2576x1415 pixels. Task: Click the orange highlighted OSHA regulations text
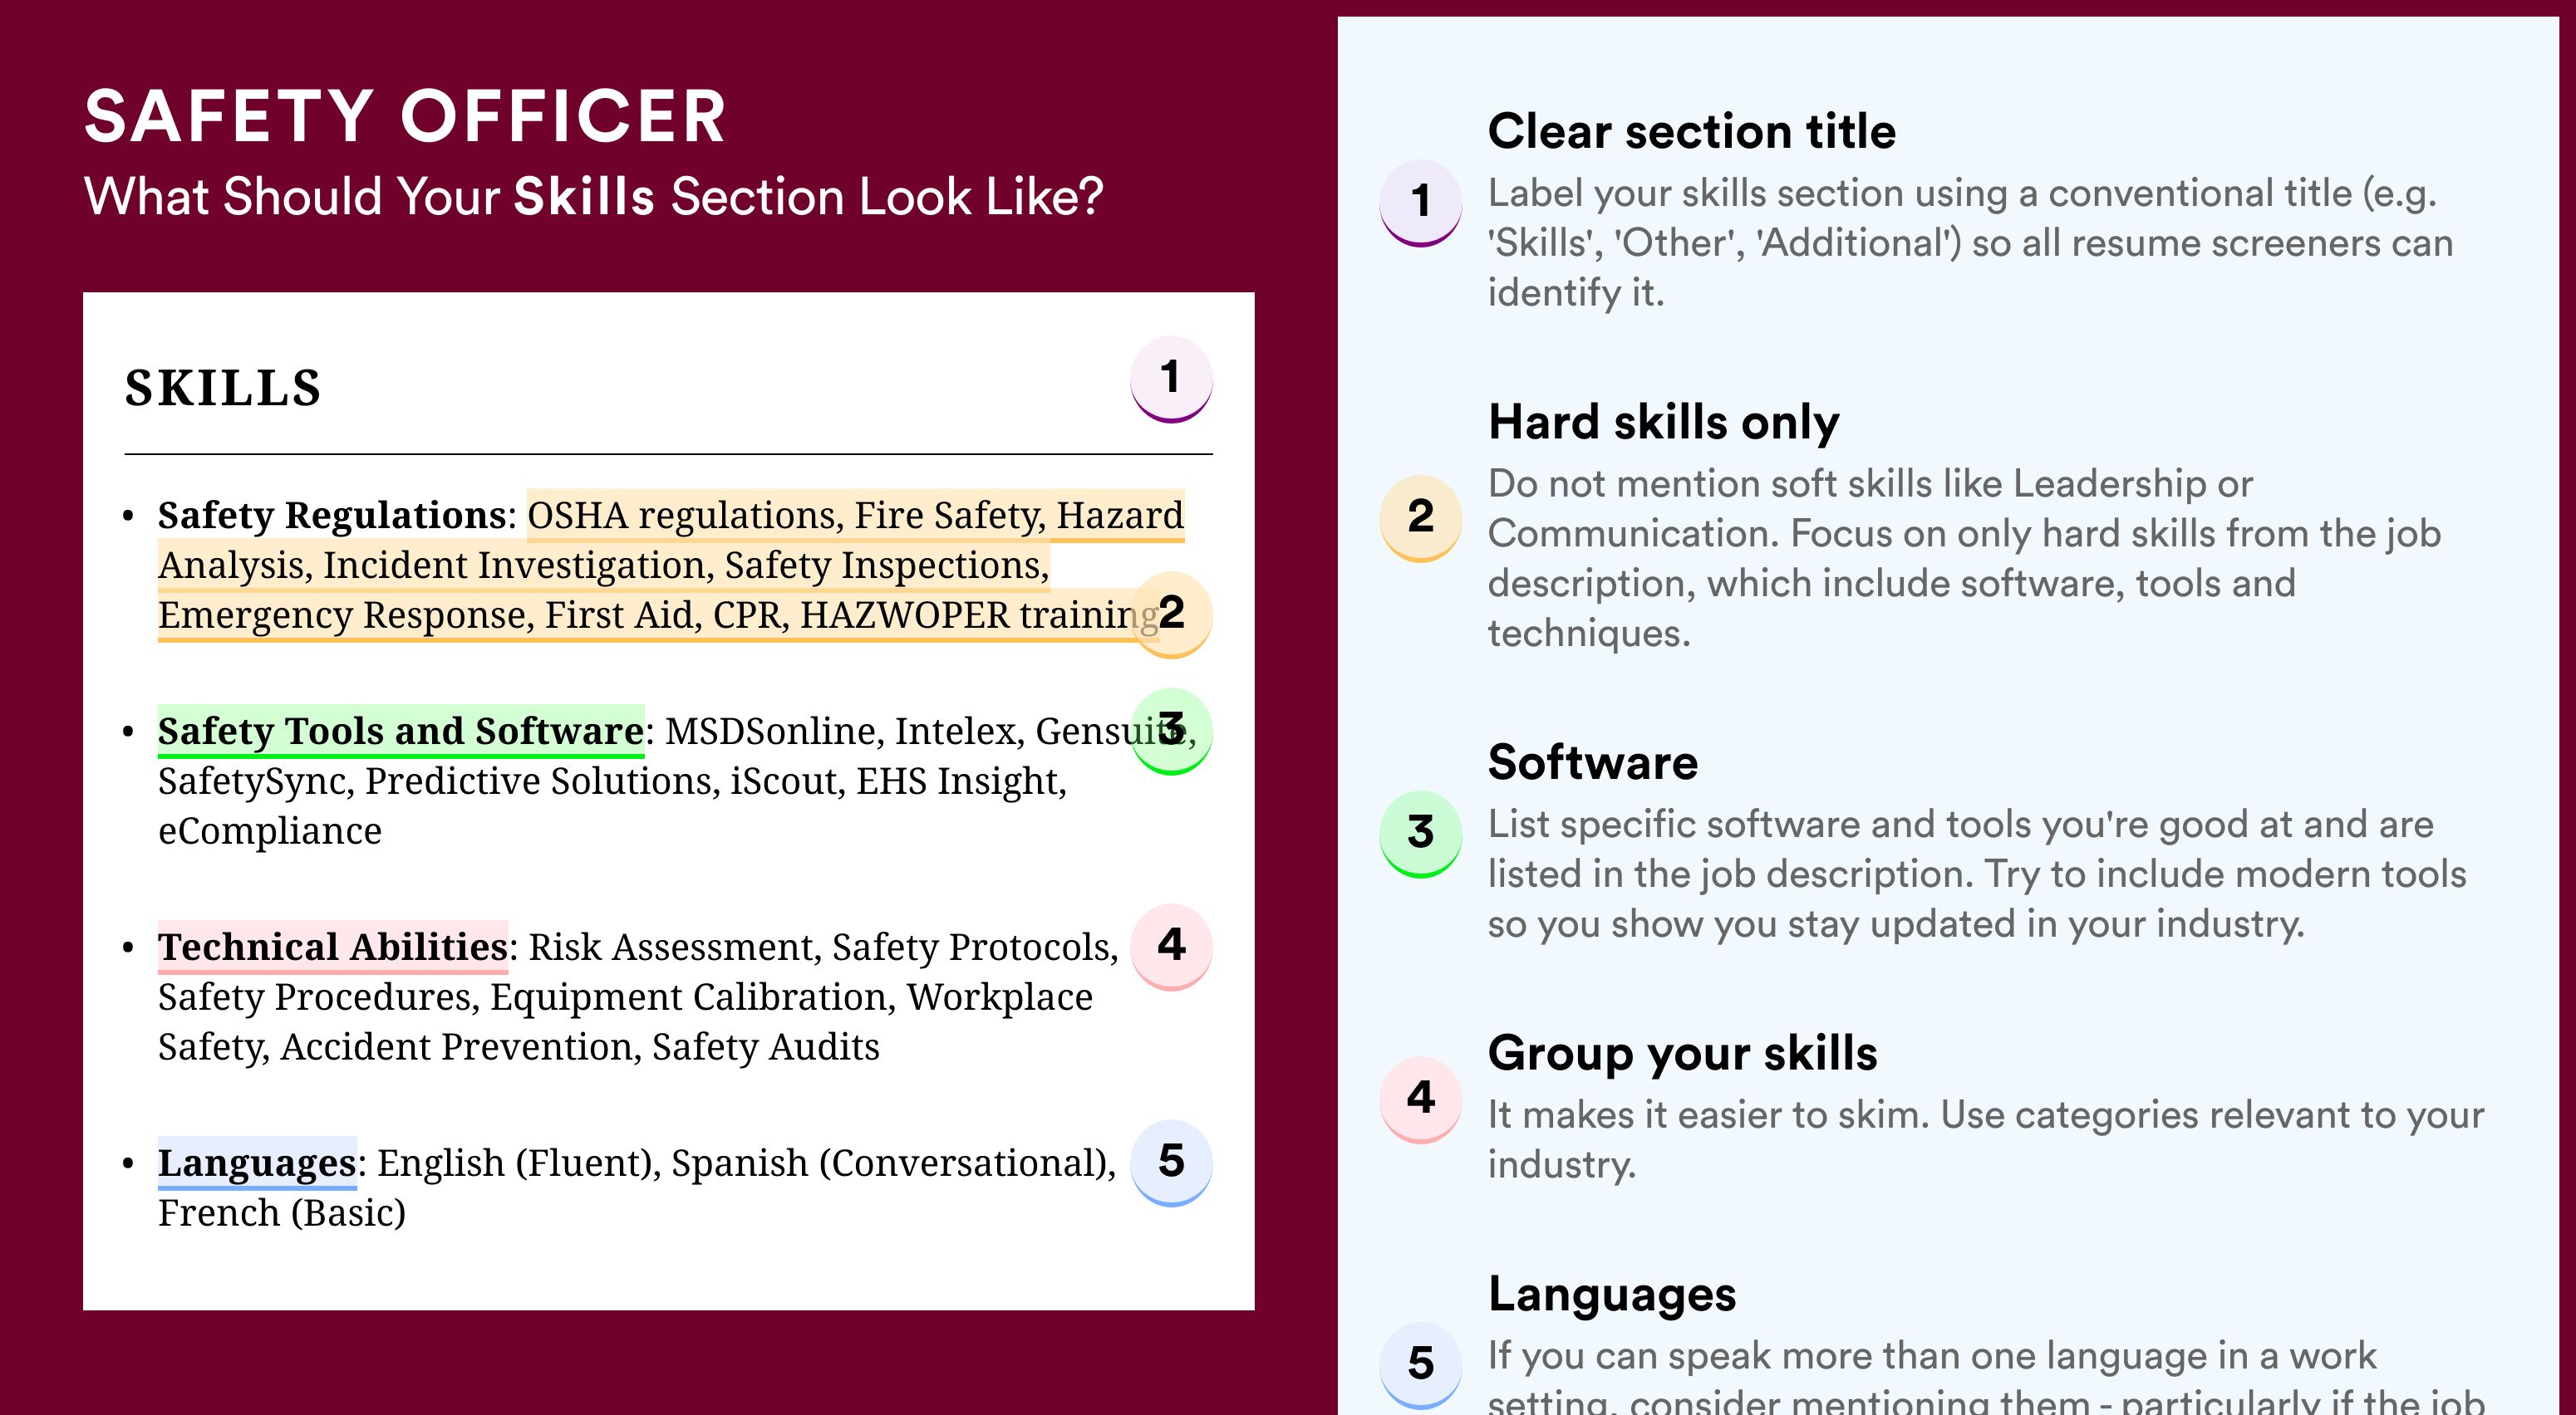tap(685, 516)
